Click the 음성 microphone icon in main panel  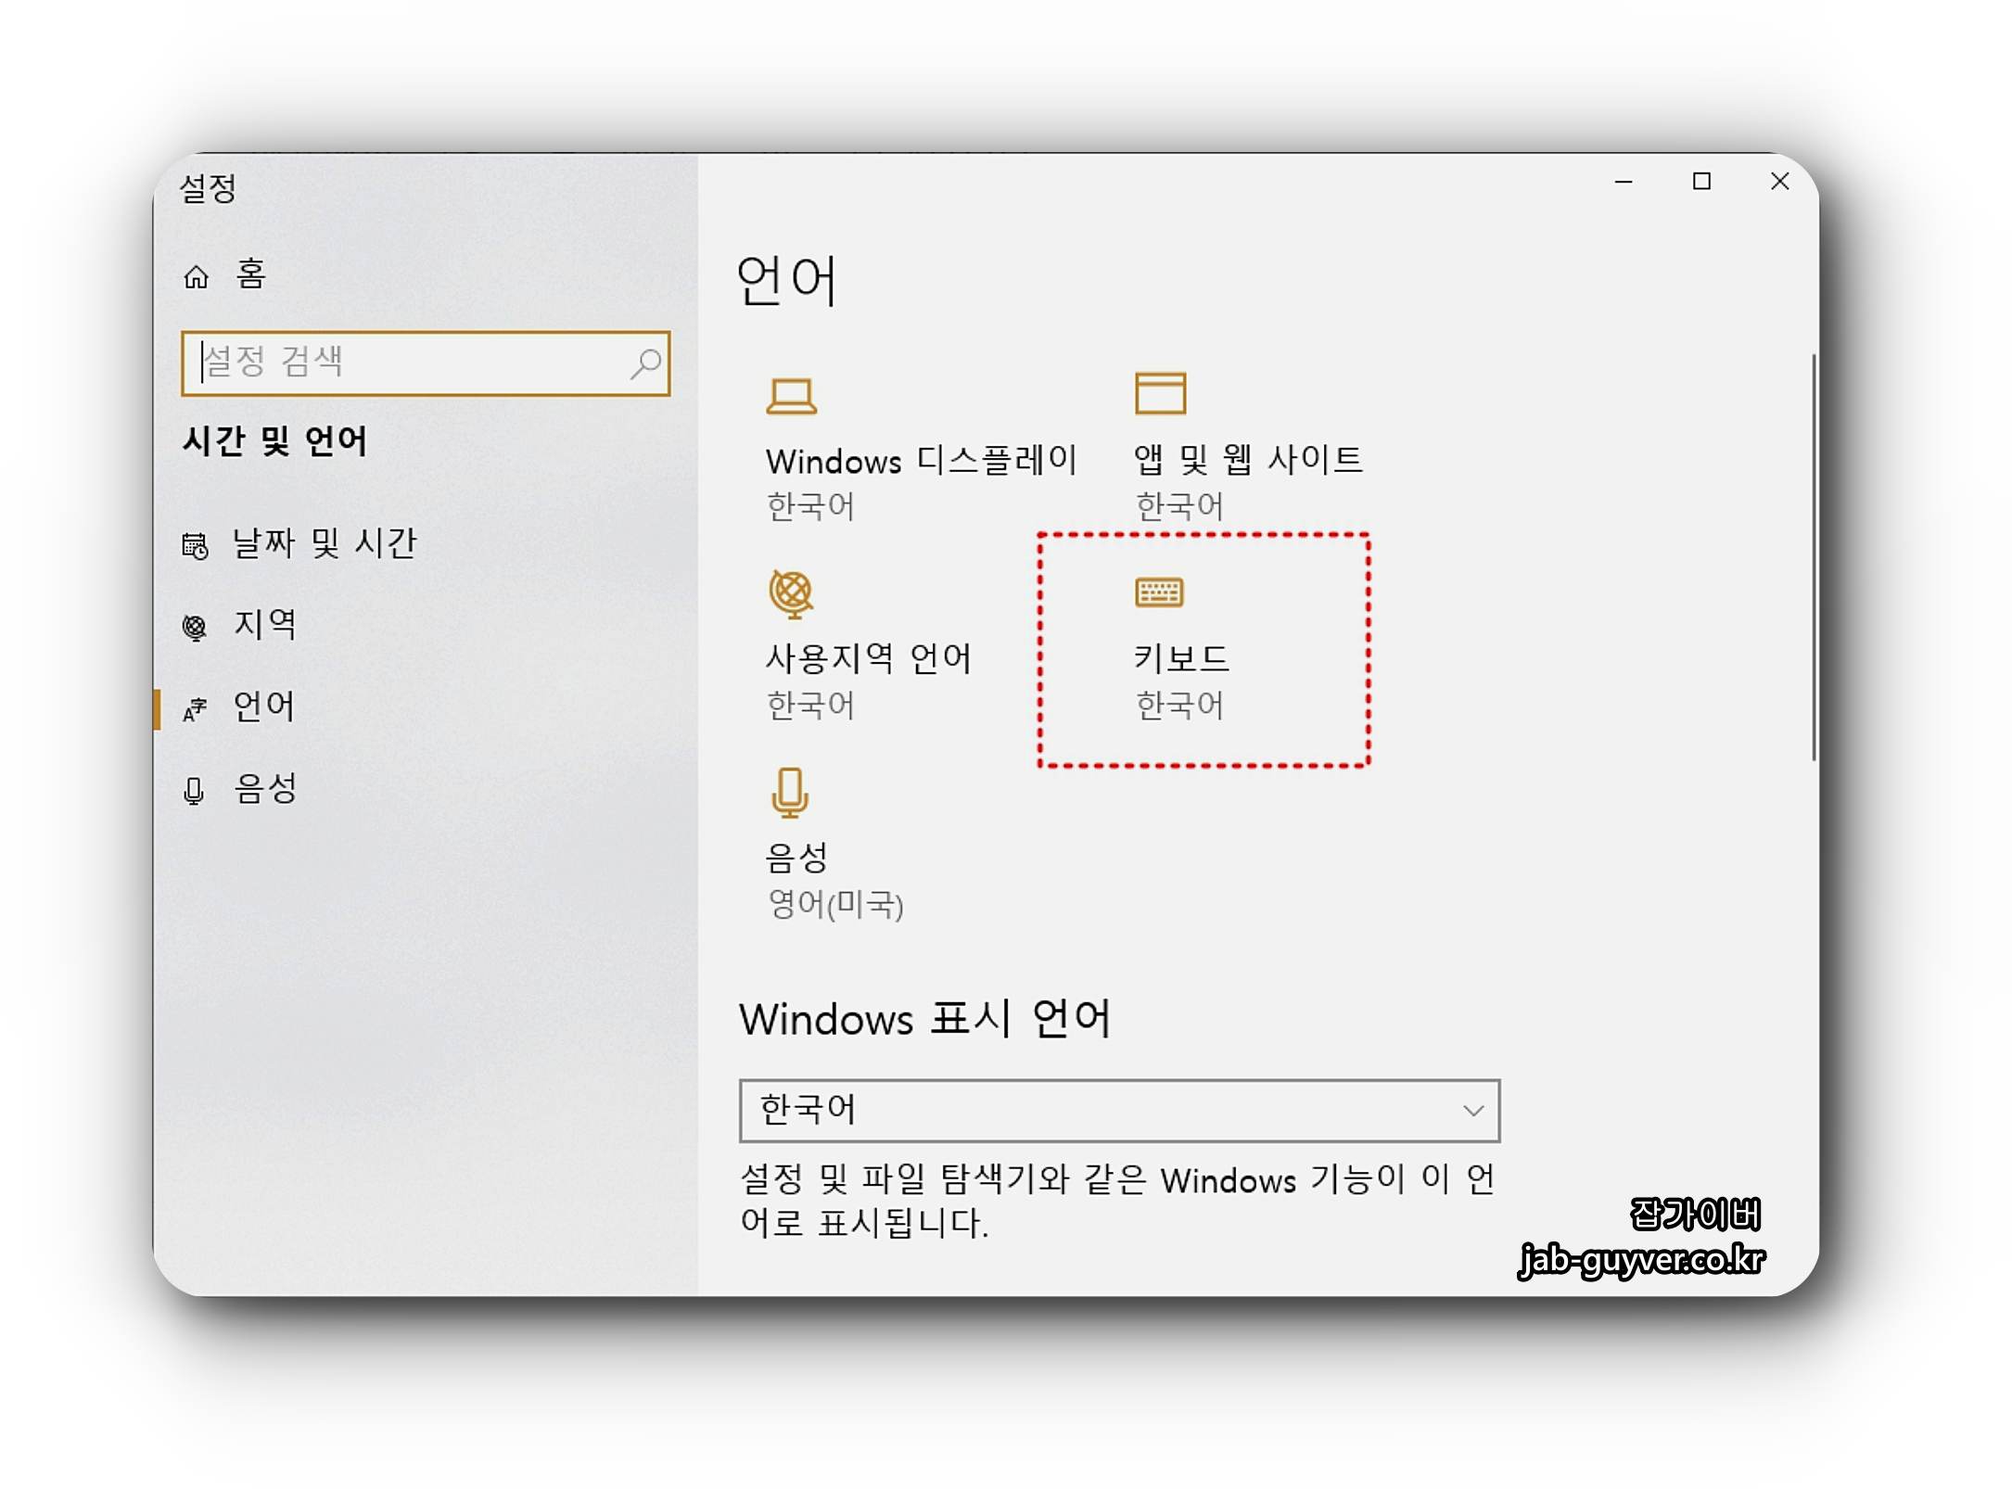tap(790, 793)
